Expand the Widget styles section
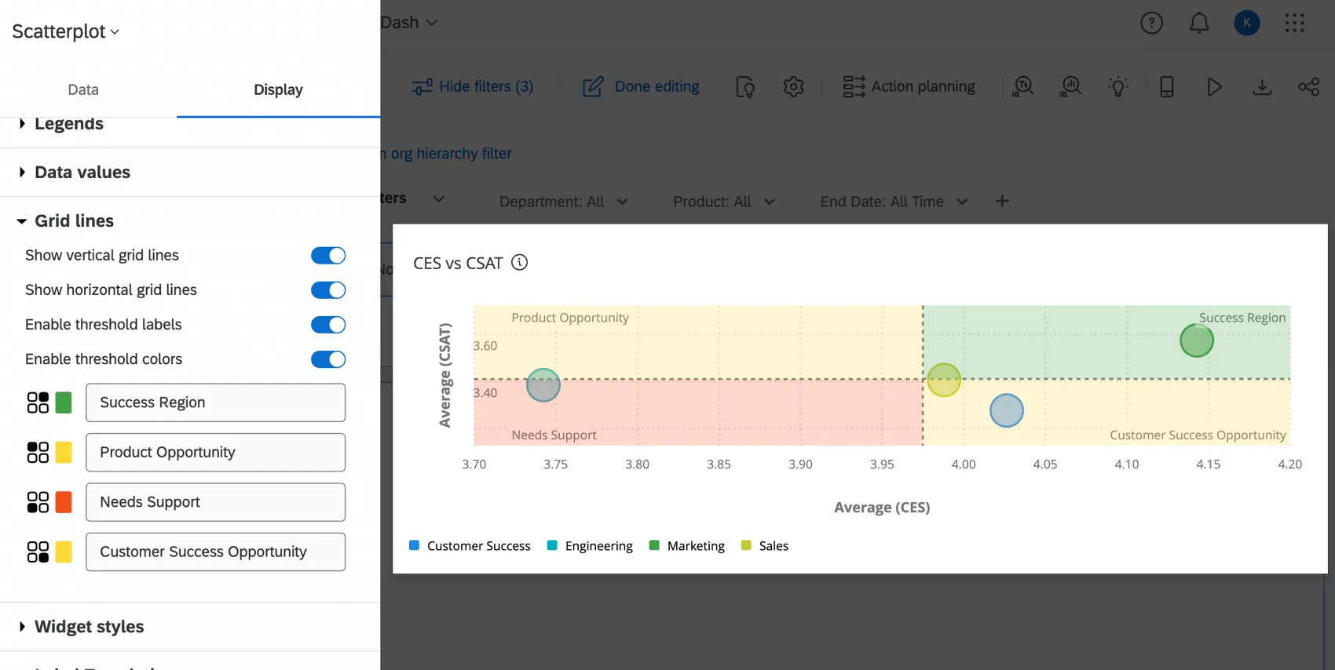1335x670 pixels. [x=89, y=627]
